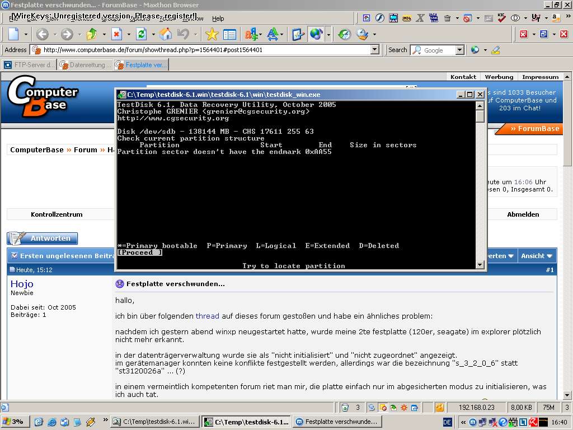
Task: Click the 192.168.0.23 status bar entry
Action: 476,408
